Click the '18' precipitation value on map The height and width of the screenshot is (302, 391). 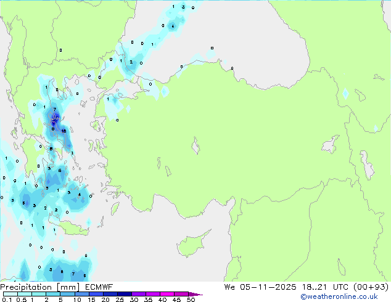[64, 131]
